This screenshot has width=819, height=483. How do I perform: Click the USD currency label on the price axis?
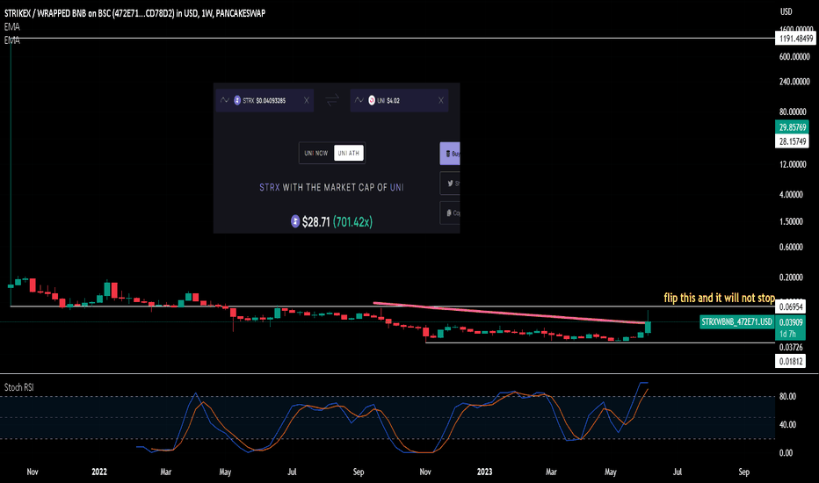pyautogui.click(x=786, y=11)
